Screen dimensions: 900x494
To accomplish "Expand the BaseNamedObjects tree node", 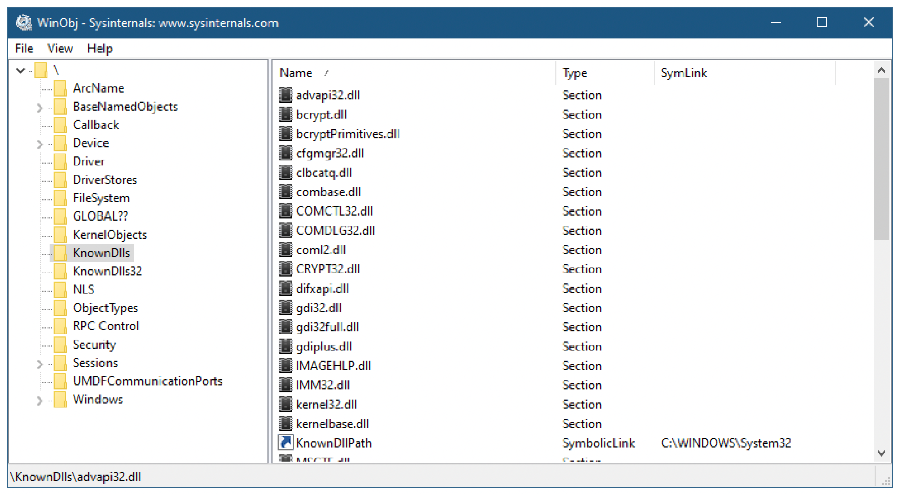I will point(40,108).
